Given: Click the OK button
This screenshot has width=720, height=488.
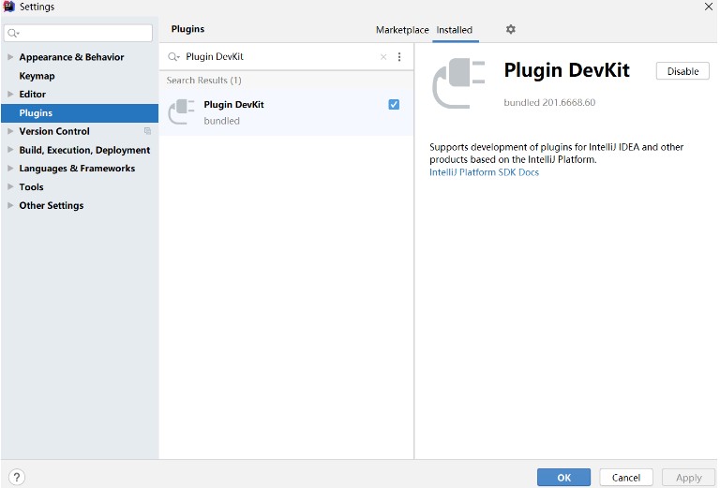Looking at the screenshot, I should click(x=563, y=477).
